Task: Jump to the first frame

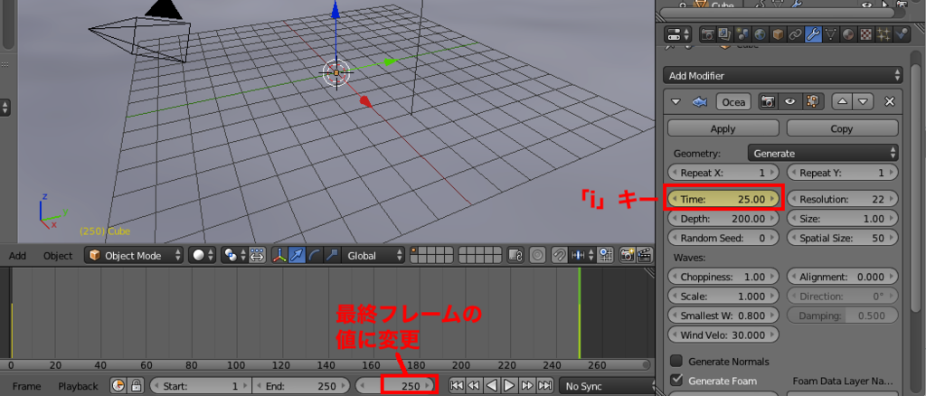Action: pos(457,386)
